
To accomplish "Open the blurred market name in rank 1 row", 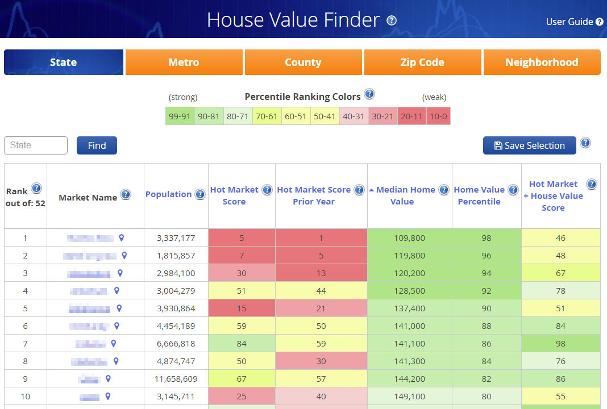I will [x=90, y=238].
